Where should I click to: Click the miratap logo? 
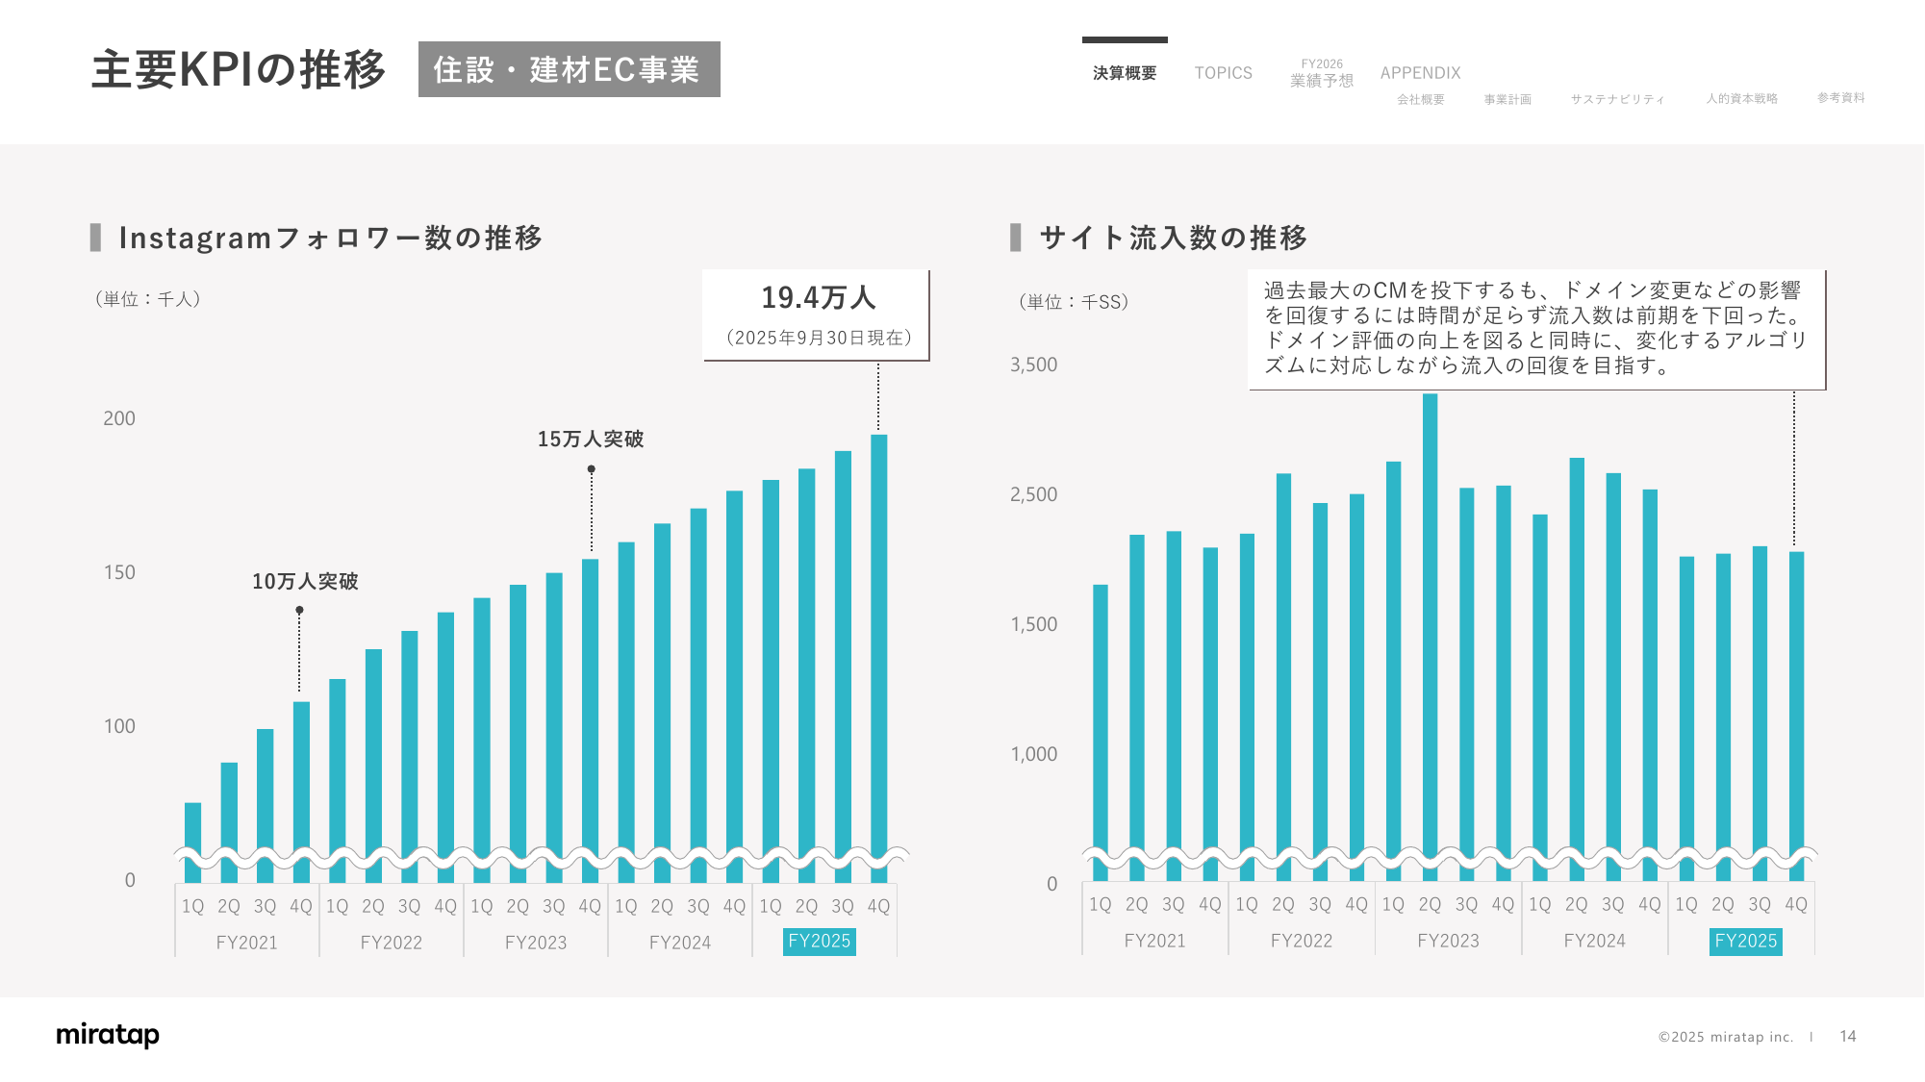108,1035
